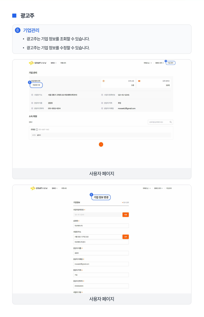Go to 커뮤니티 menu on 기업 관리 page
This screenshot has height=317, width=204.
[x=63, y=63]
